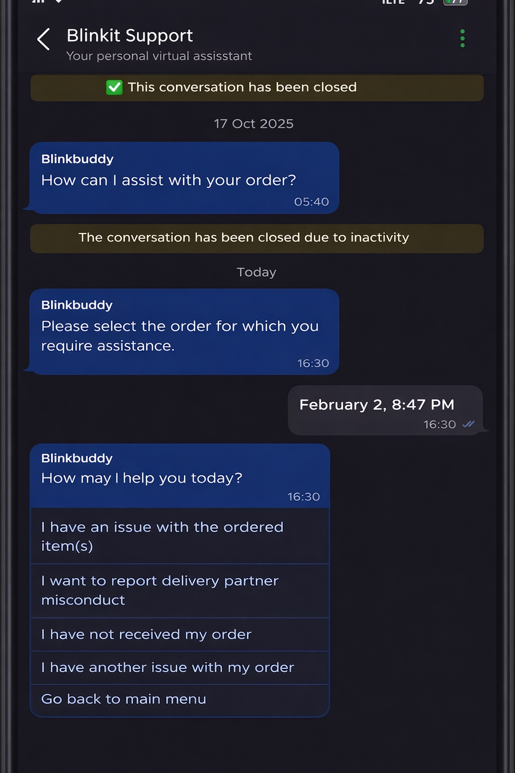Tap the inactivity closure notice banner
Screen dimensions: 515x773
[x=256, y=238]
